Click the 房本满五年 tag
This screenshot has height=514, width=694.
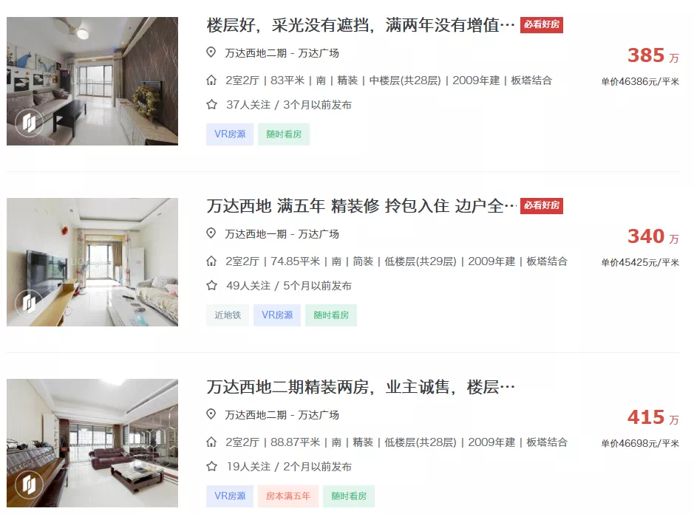tap(288, 496)
